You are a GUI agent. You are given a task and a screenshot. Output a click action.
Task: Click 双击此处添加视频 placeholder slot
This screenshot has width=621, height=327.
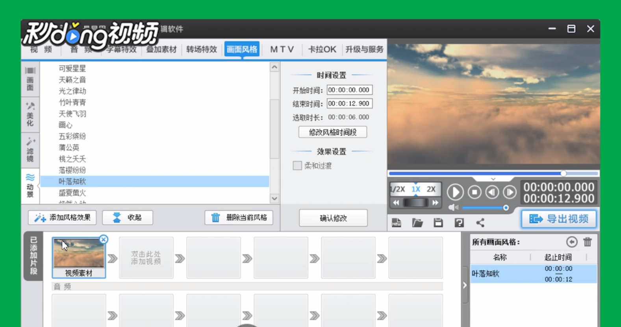tap(146, 258)
